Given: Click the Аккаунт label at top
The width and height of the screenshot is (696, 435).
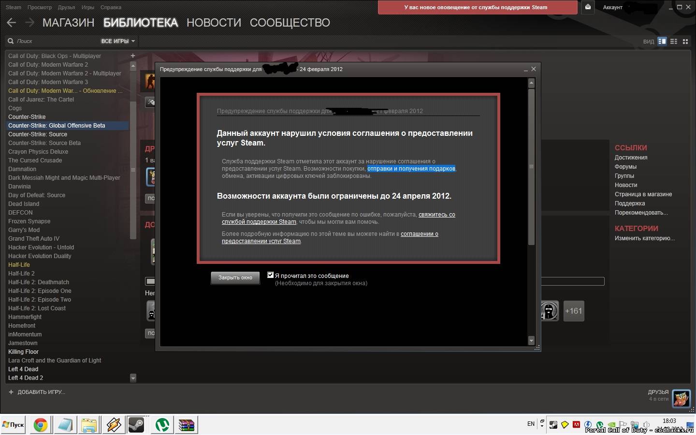Looking at the screenshot, I should (612, 7).
